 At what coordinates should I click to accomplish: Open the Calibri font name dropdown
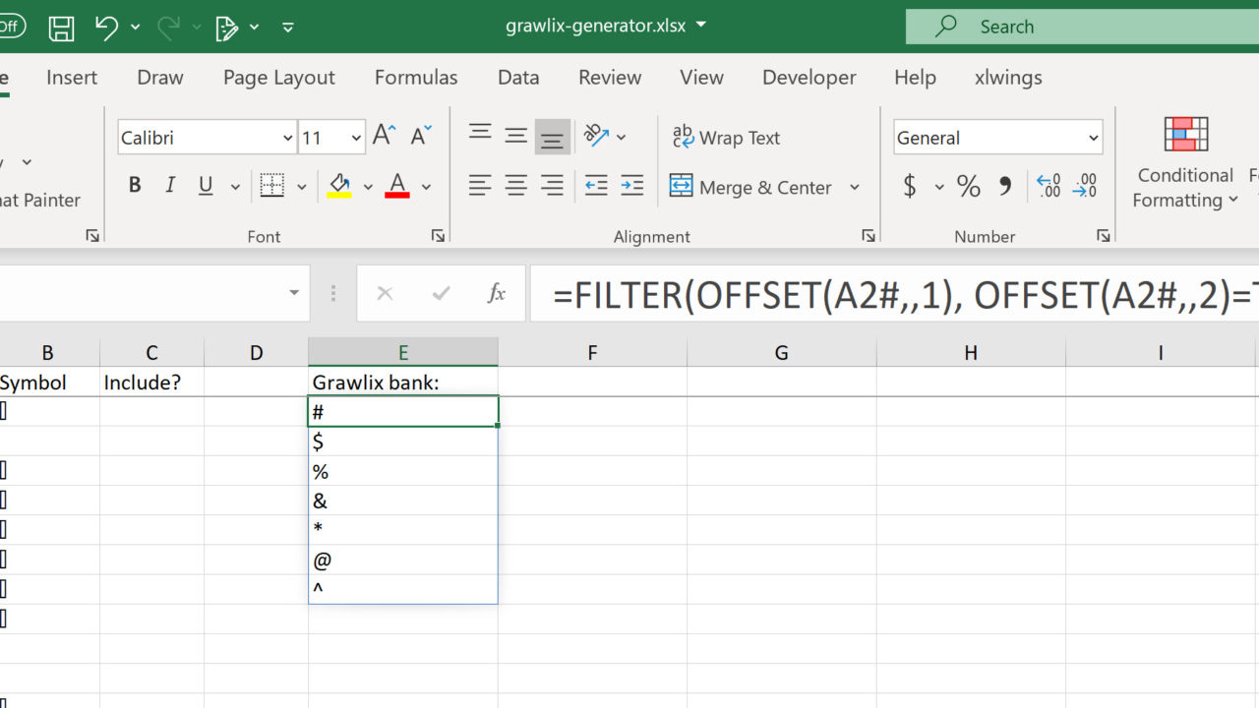click(287, 139)
